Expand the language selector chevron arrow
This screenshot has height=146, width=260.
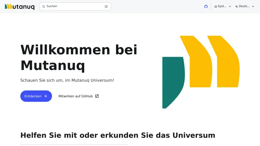pos(253,6)
